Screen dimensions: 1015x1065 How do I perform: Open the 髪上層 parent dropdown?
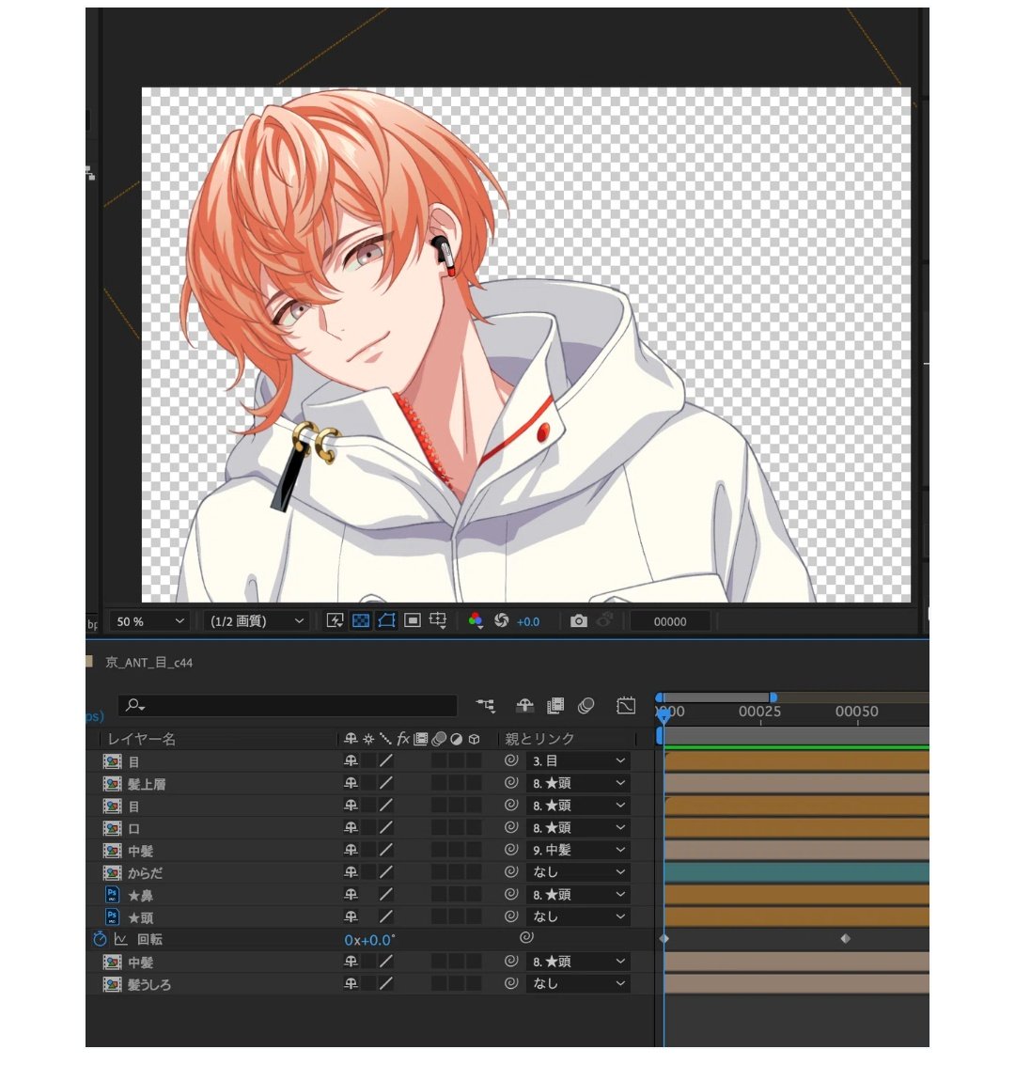[578, 783]
